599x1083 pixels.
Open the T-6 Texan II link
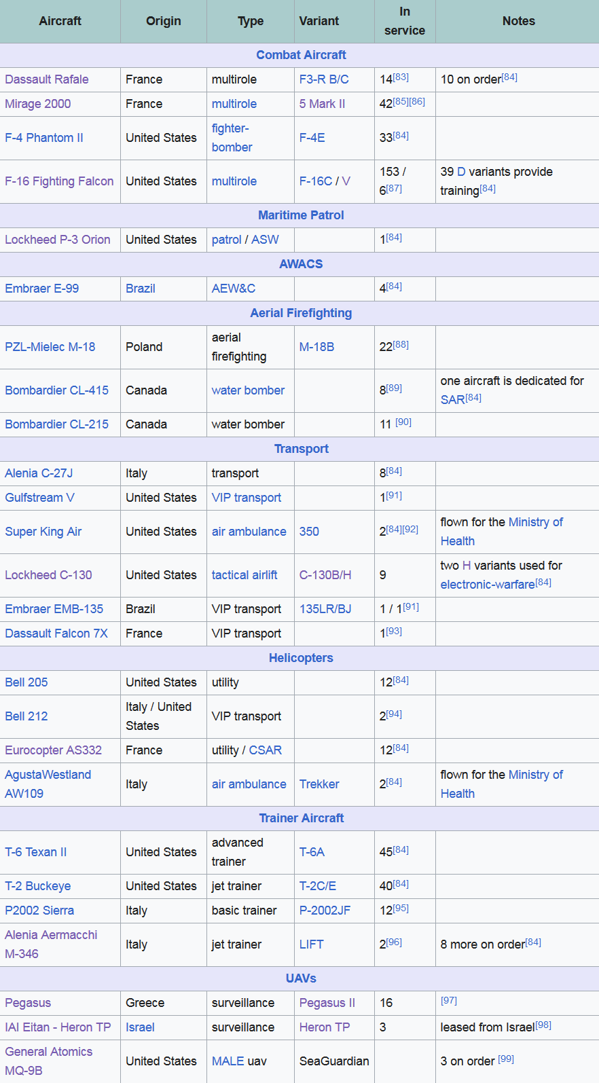pos(36,852)
